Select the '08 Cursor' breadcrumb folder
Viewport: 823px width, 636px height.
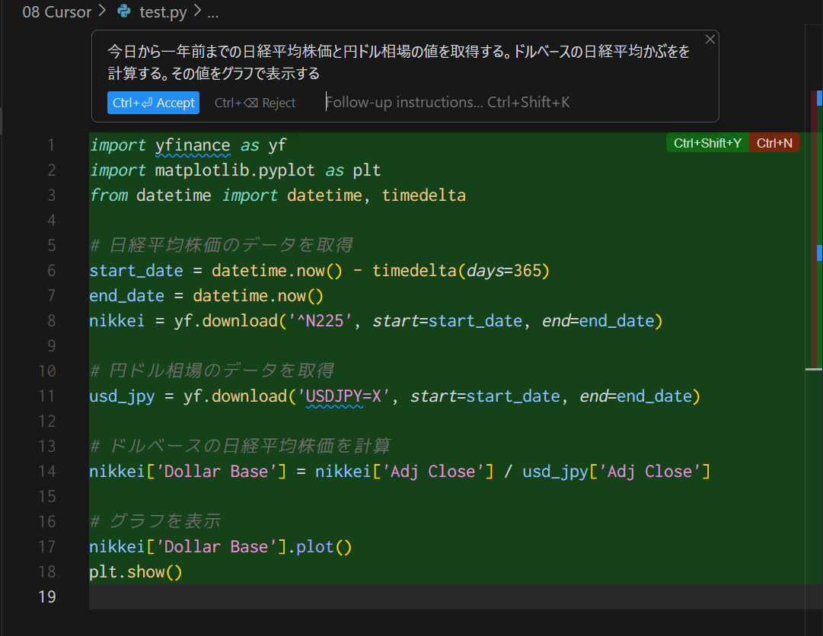pyautogui.click(x=57, y=12)
